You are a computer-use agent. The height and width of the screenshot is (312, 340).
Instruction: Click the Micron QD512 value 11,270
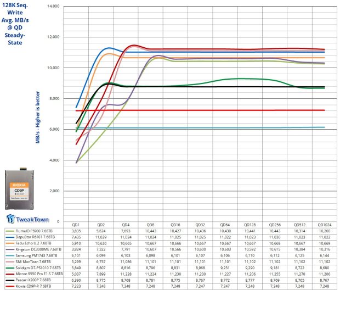tap(299, 274)
